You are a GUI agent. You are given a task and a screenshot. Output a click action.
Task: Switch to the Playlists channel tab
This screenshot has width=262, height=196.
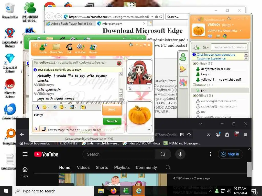tap(122, 167)
